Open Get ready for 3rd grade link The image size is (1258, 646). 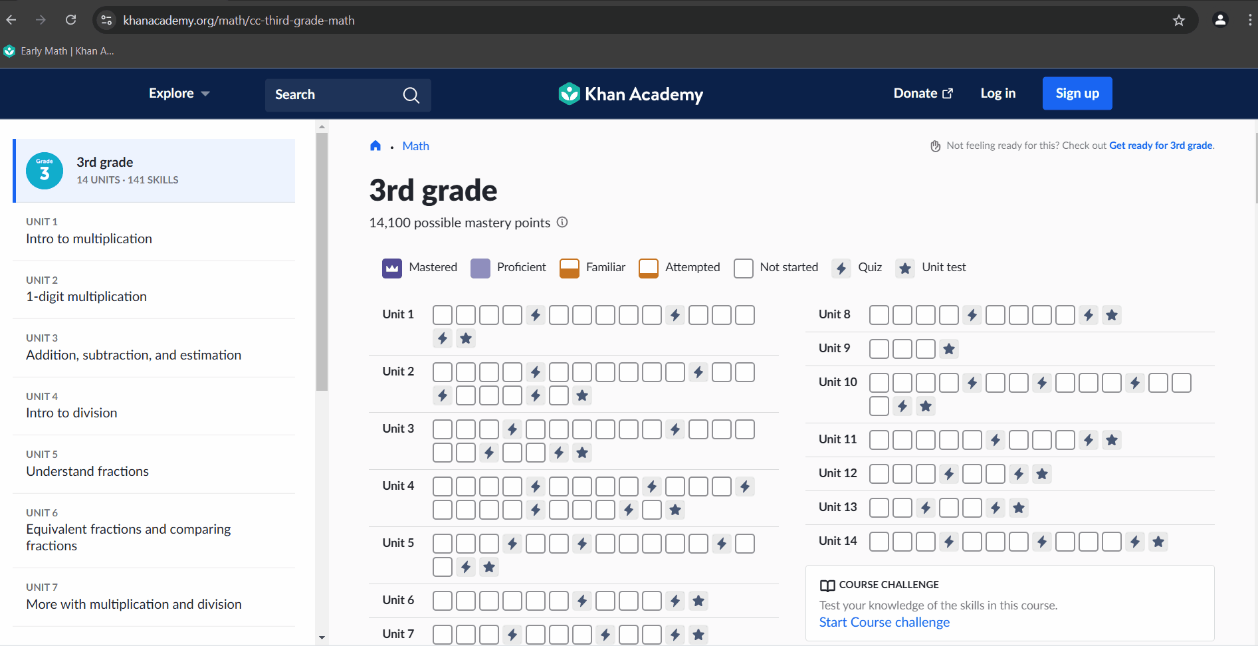click(1160, 146)
